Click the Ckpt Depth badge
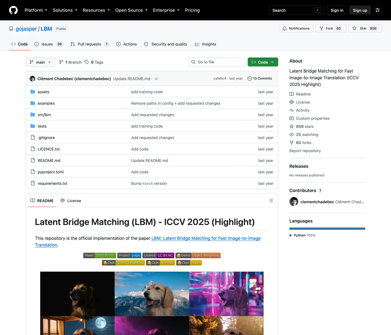Image resolution: width=391 pixels, height=335 pixels. [x=189, y=263]
